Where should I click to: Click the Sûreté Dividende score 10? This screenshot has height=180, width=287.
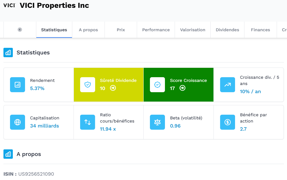click(x=103, y=88)
